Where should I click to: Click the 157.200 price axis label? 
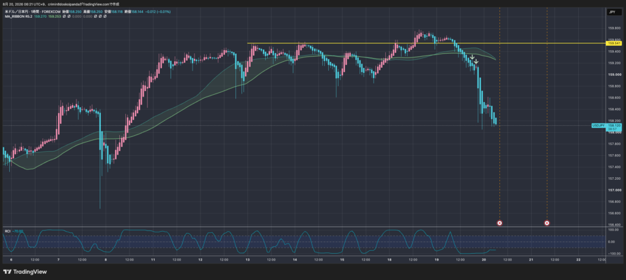[614, 179]
